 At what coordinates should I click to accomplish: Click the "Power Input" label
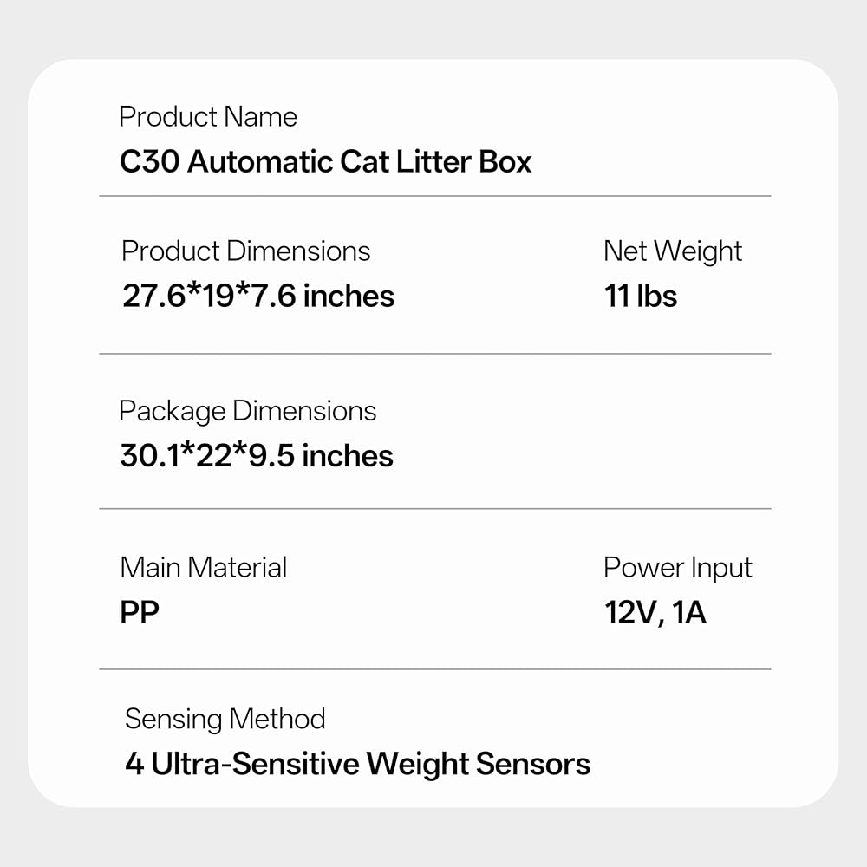[x=677, y=568]
